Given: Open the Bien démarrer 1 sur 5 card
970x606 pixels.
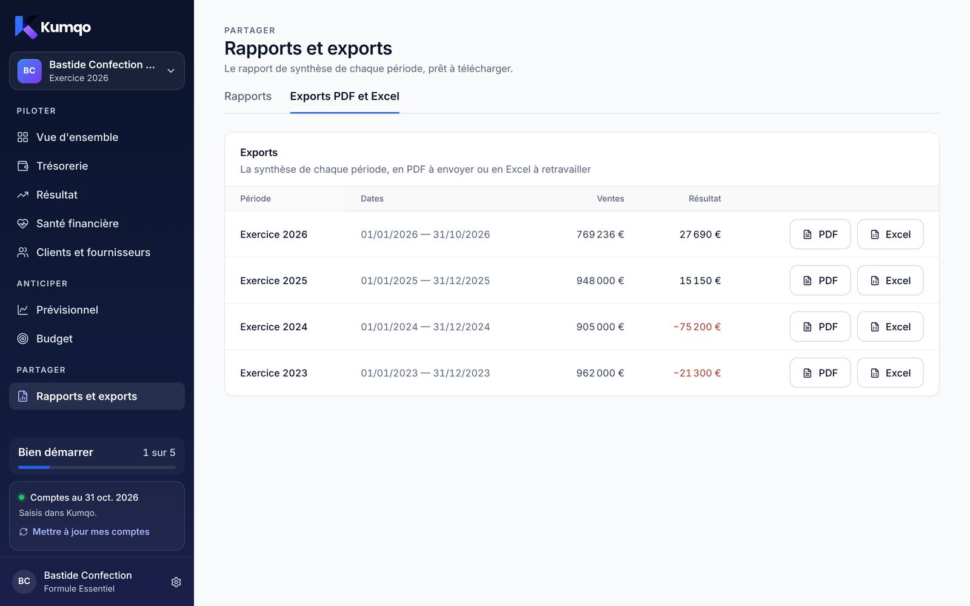Looking at the screenshot, I should coord(97,456).
